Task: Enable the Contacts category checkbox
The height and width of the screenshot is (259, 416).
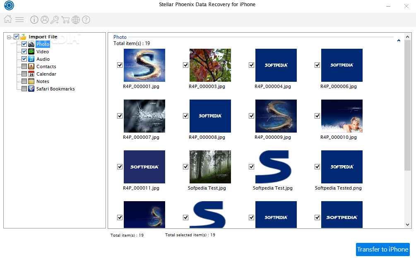Action: [x=24, y=66]
